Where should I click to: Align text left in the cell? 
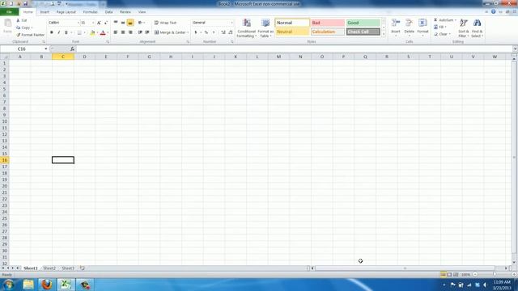tap(116, 32)
